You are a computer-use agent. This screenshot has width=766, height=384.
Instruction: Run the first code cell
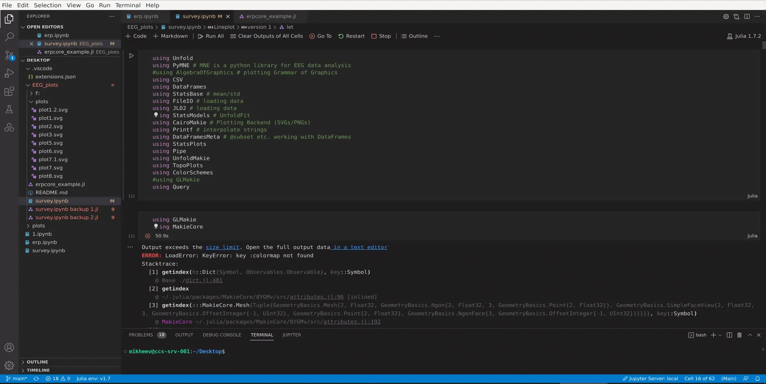click(x=131, y=56)
